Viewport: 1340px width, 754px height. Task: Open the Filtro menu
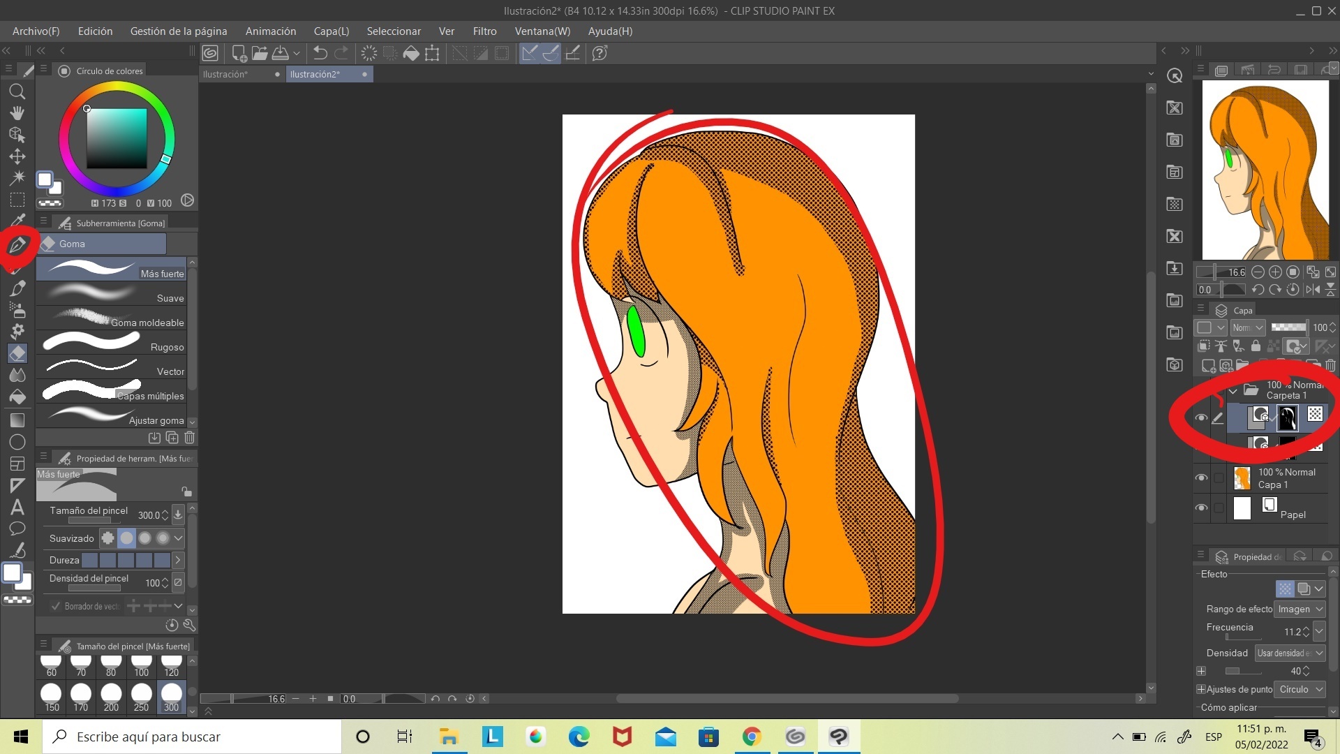[x=484, y=31]
